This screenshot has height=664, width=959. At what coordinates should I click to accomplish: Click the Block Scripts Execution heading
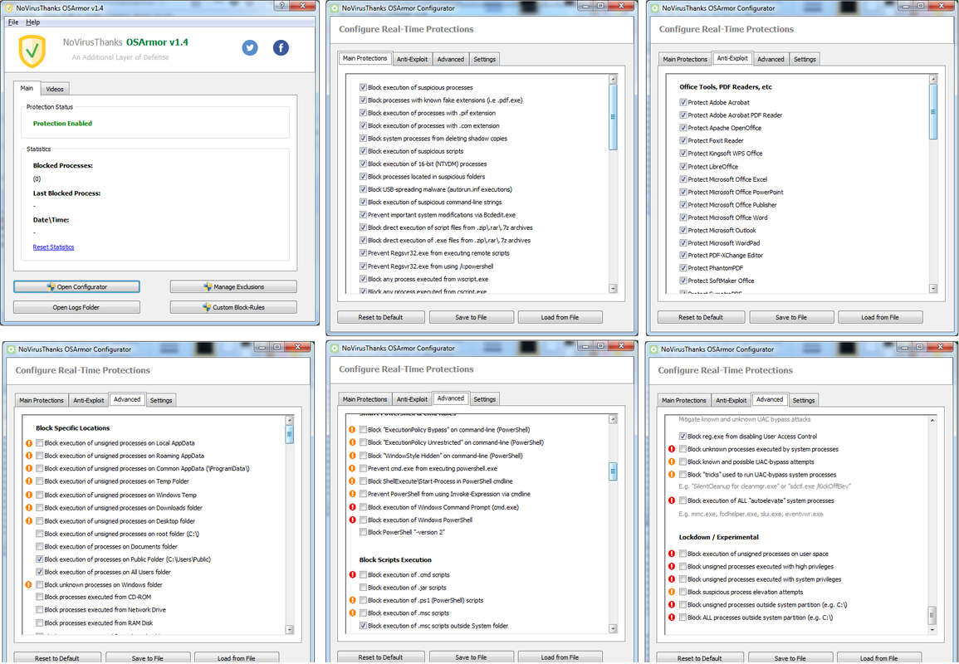point(395,560)
